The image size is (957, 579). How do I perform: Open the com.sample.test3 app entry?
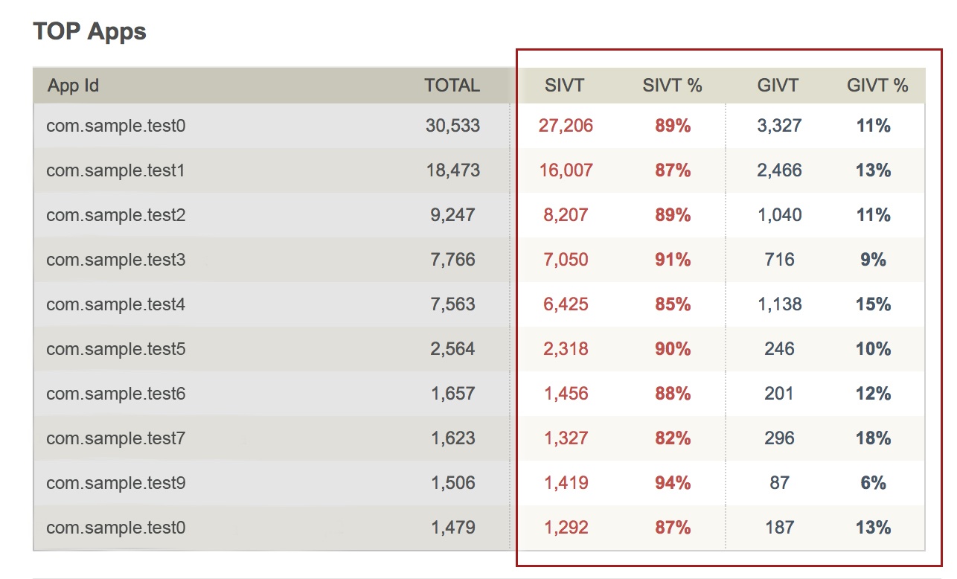coord(115,260)
